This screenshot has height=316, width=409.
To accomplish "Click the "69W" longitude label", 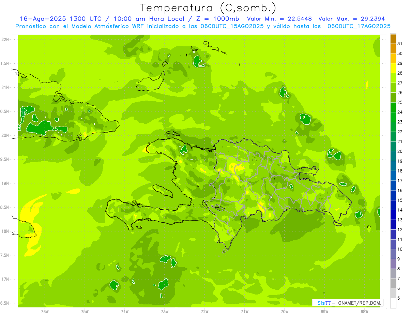I will pos(324,311).
